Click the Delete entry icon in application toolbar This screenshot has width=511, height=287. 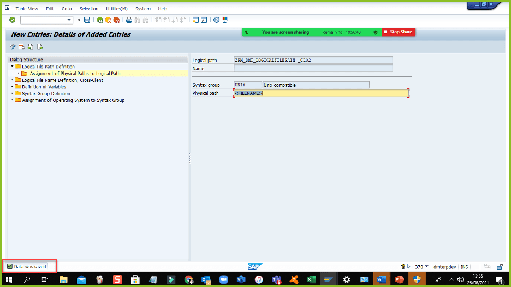(x=22, y=47)
